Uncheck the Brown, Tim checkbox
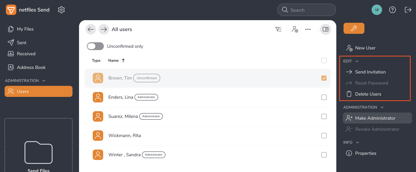Screen dimensions: 416x172 point(324,78)
